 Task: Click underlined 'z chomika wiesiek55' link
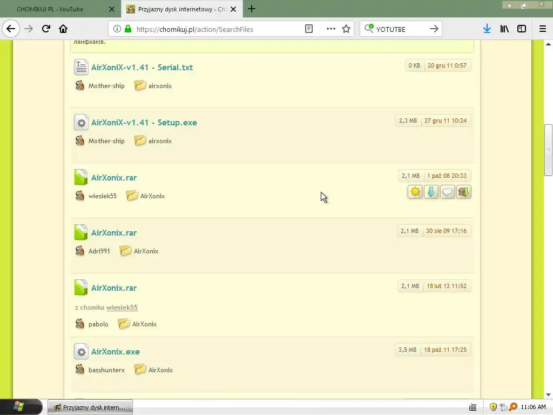(x=122, y=307)
